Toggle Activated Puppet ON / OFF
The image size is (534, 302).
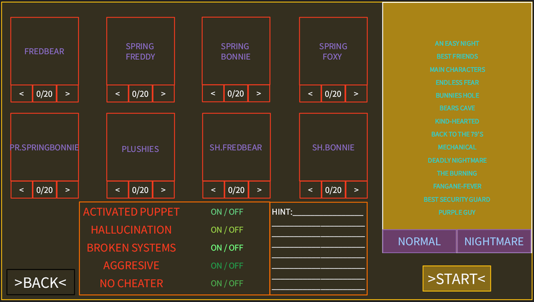click(x=227, y=212)
